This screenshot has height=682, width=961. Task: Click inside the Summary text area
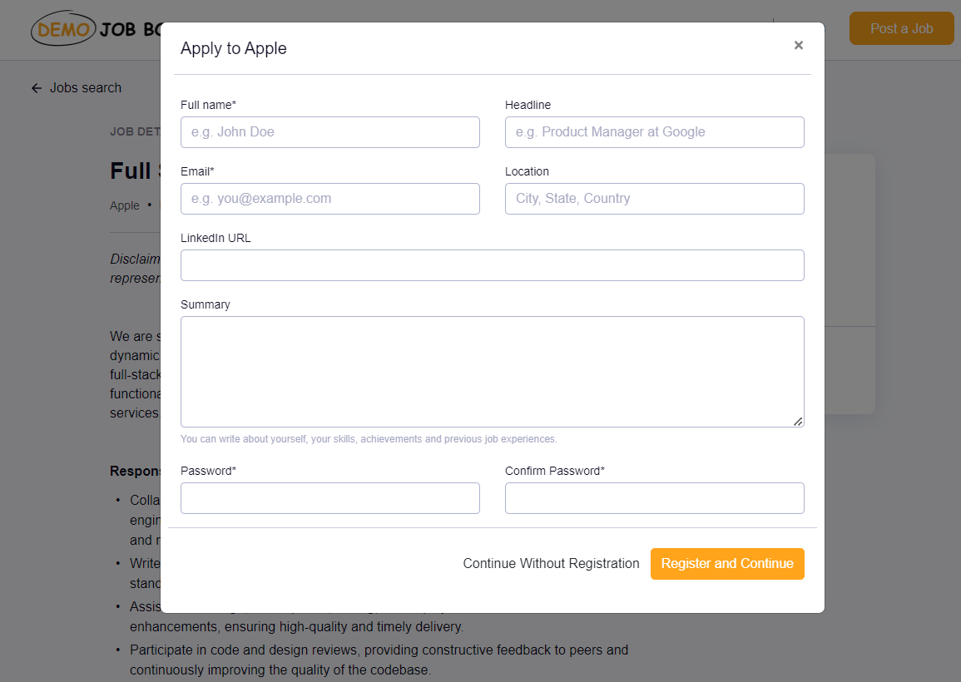(493, 372)
